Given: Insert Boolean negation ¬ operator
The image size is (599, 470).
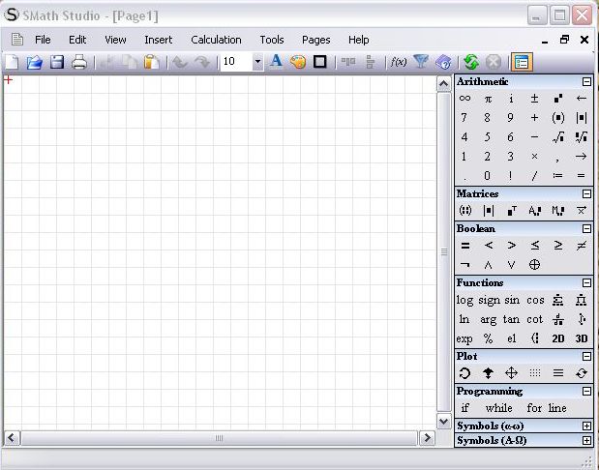Looking at the screenshot, I should tap(464, 265).
